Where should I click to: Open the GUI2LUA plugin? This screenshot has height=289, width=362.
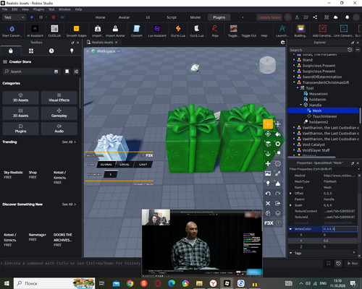point(54,31)
